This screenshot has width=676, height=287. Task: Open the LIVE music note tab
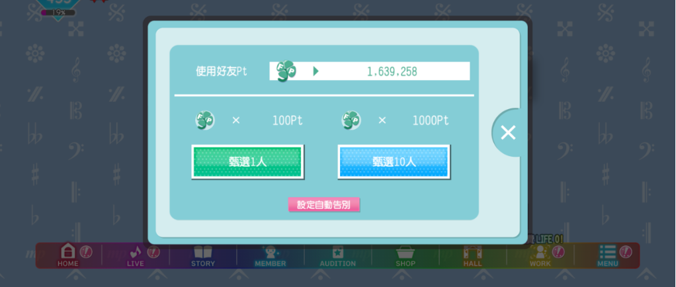136,255
